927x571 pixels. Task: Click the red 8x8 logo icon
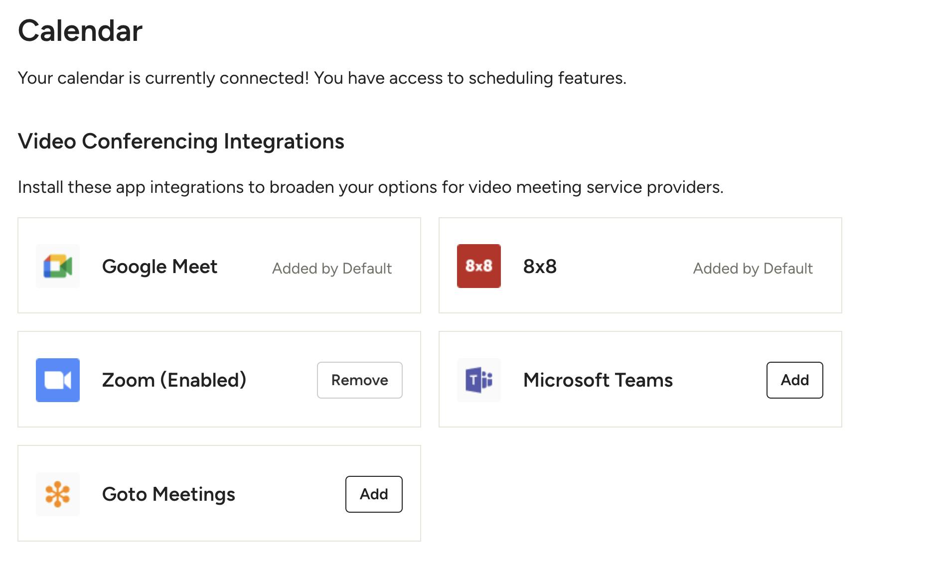pyautogui.click(x=478, y=266)
